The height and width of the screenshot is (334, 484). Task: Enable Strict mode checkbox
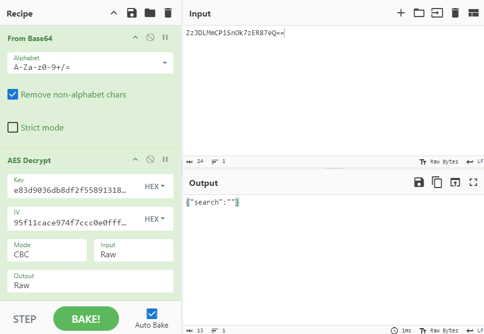[x=13, y=127]
